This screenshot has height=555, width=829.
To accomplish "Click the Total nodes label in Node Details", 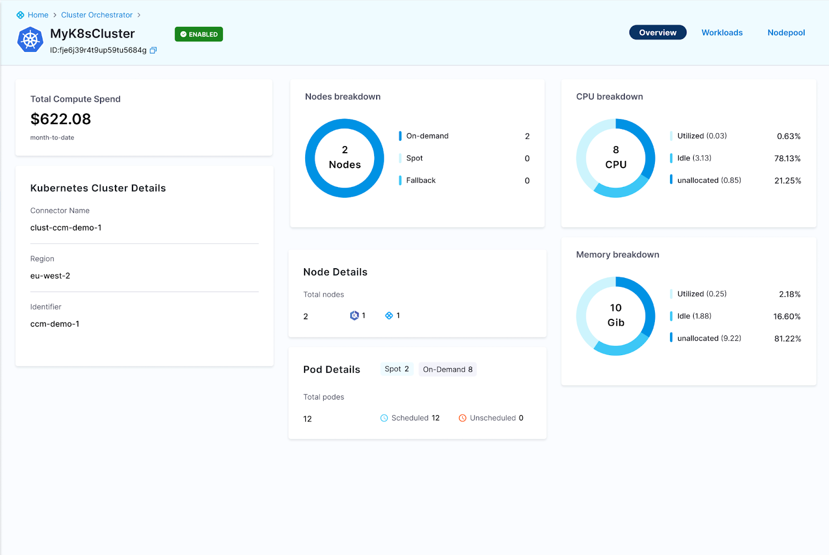I will click(x=324, y=295).
